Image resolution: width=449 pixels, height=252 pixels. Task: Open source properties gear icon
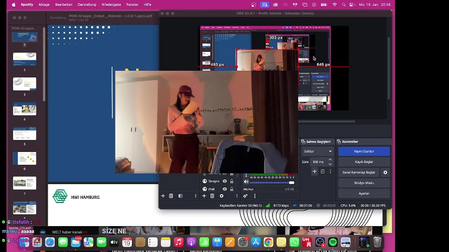coord(221,196)
